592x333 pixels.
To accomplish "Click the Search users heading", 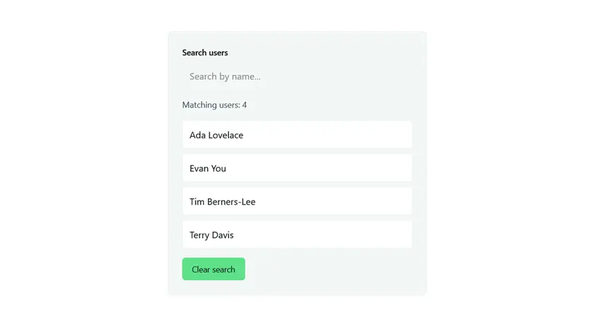I will (205, 53).
